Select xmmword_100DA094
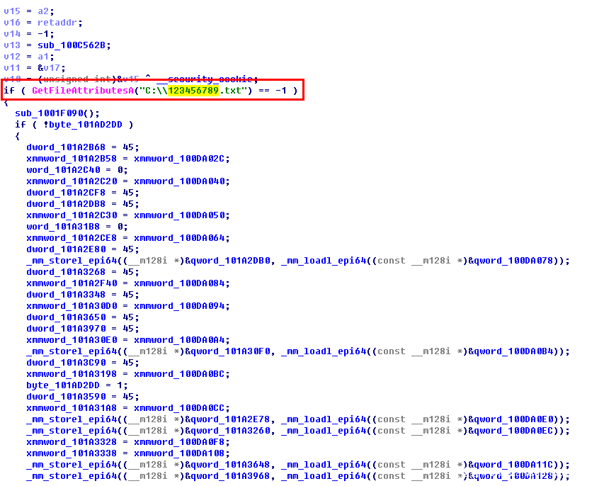Viewport: 604px width, 486px height. click(179, 306)
